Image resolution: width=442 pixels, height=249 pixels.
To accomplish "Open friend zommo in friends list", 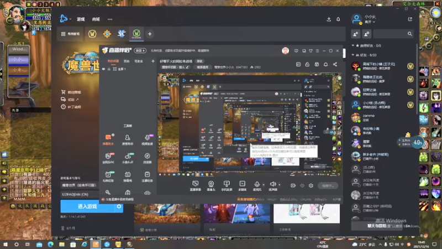I will (x=382, y=118).
